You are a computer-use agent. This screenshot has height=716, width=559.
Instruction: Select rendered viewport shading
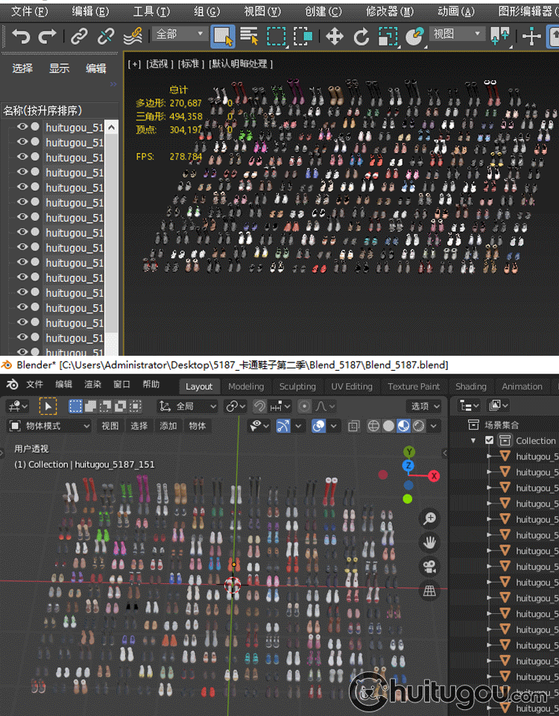(418, 426)
